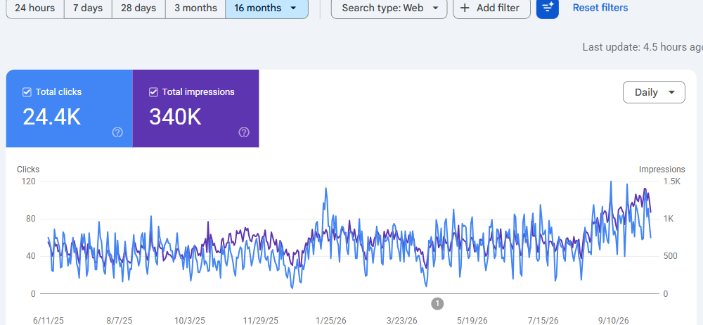Click the 8/7/25 date axis label
The image size is (703, 325).
(x=120, y=321)
